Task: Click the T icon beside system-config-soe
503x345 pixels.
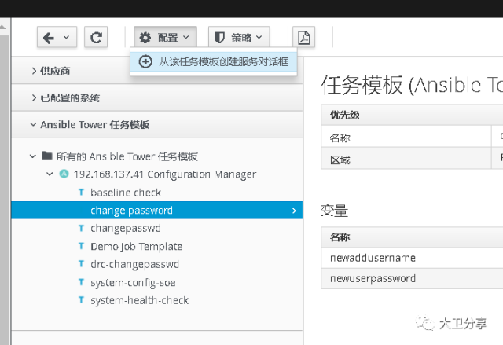Action: [81, 282]
